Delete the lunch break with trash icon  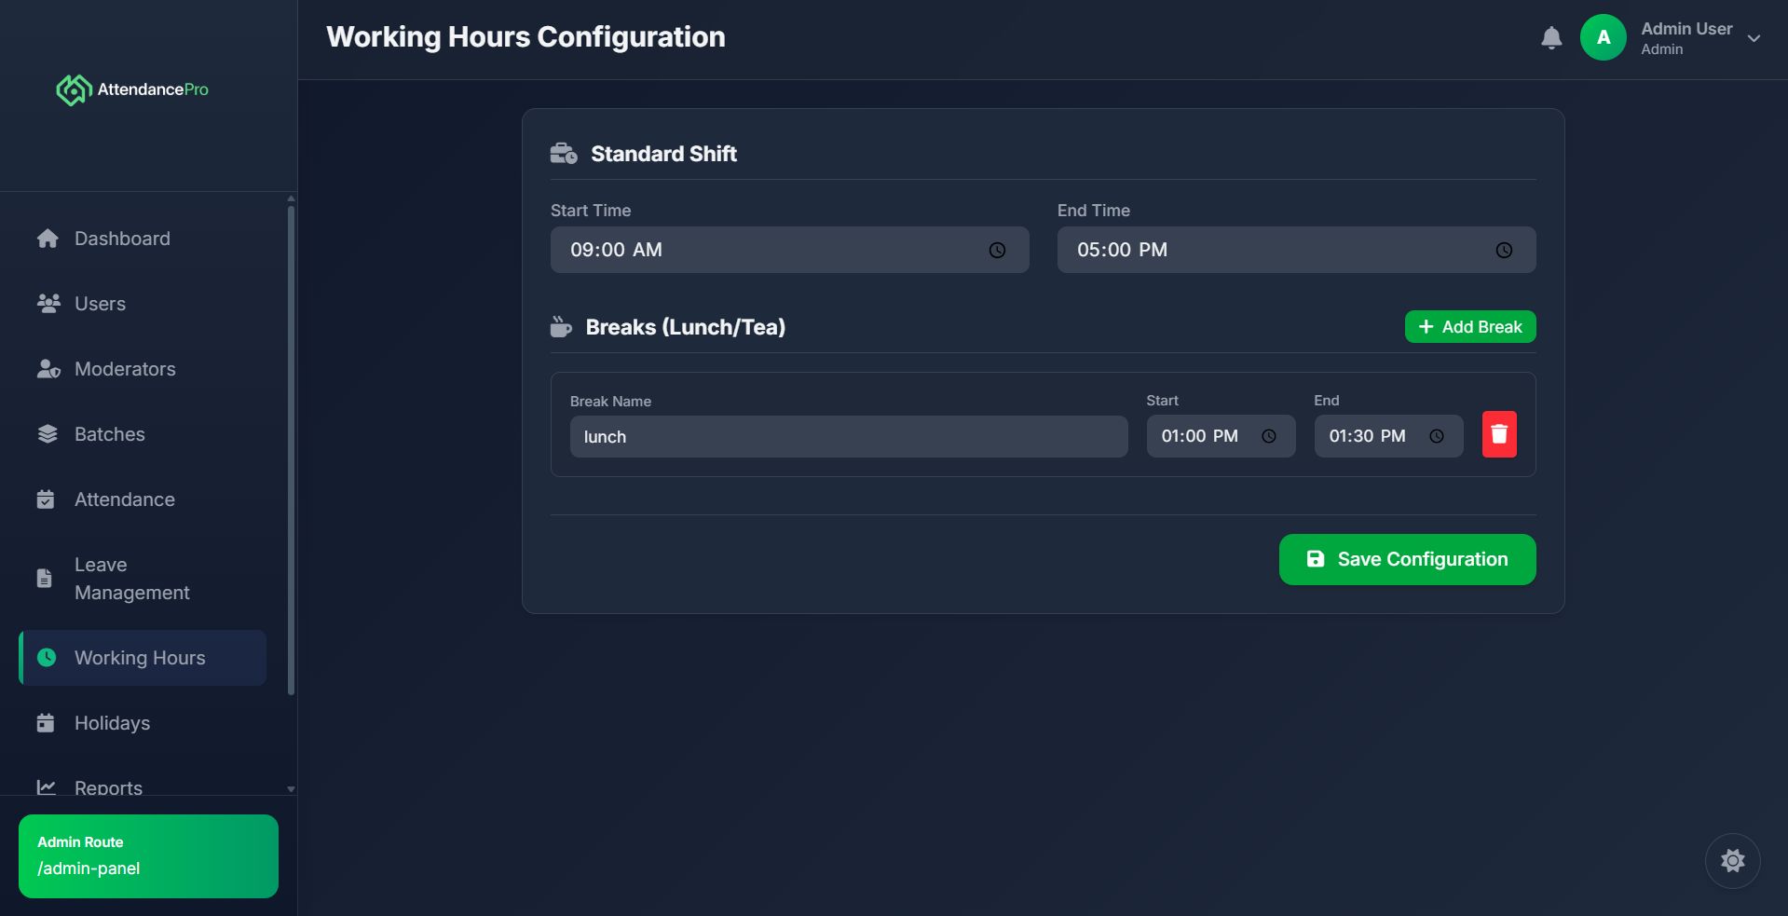point(1498,434)
